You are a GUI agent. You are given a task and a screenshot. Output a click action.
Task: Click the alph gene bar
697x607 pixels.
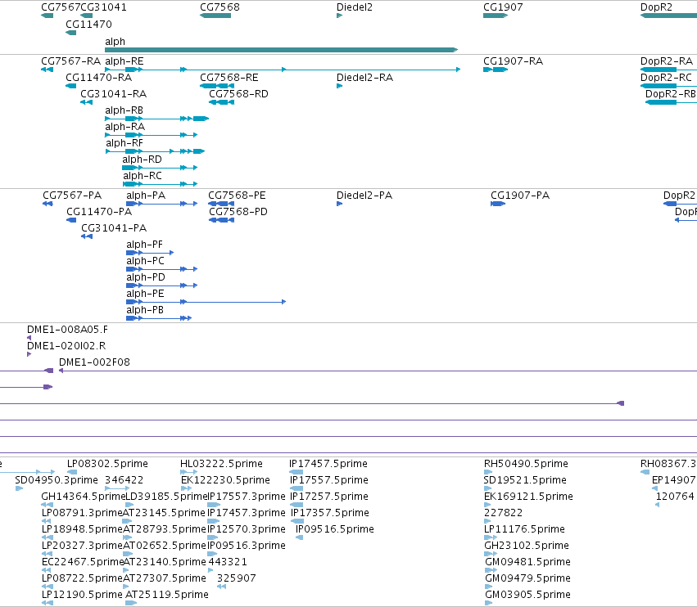pyautogui.click(x=281, y=50)
